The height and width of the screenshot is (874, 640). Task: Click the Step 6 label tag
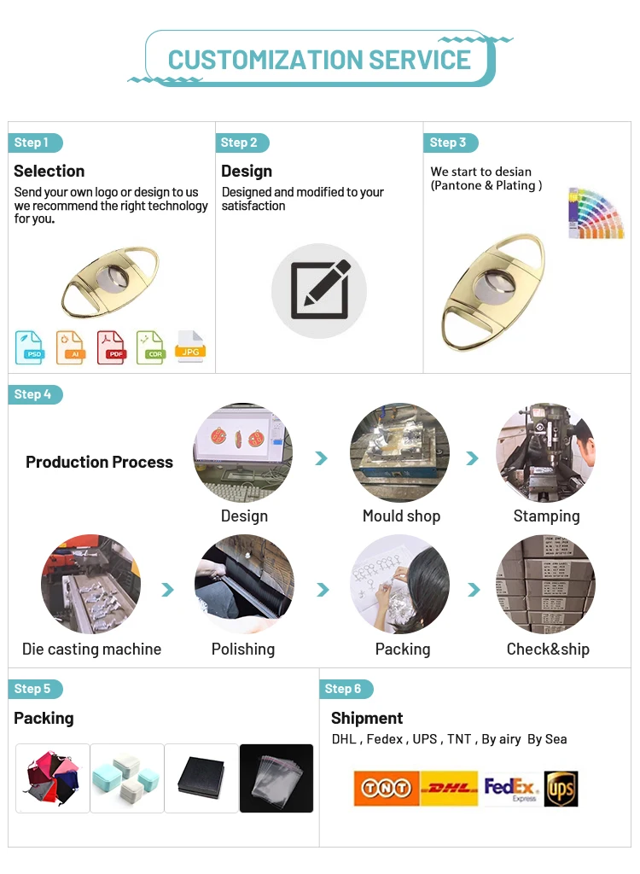(345, 689)
